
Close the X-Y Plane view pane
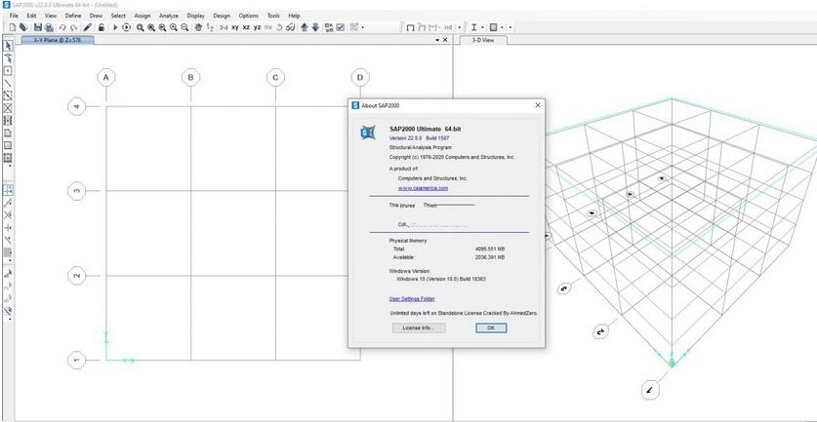tap(445, 40)
